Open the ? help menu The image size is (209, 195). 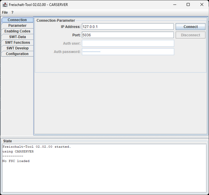click(12, 13)
